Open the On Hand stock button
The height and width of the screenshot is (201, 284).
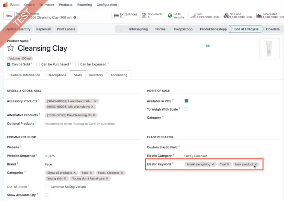point(238,16)
